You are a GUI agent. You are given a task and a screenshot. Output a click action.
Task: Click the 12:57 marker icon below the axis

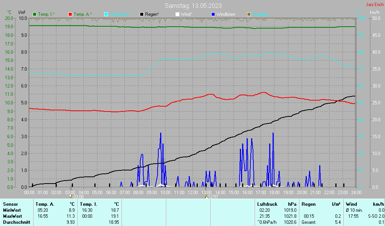205,196
